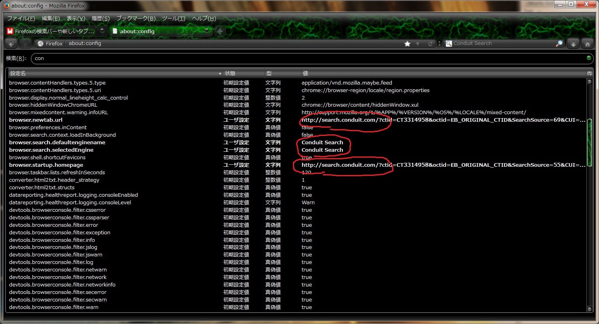599x324 pixels.
Task: Select browser.search.defaultenginename preference
Action: pyautogui.click(x=297, y=142)
